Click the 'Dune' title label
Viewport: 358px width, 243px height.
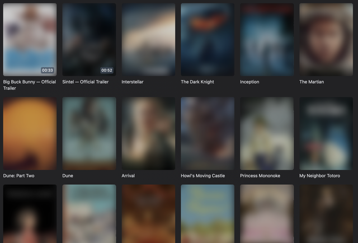[68, 176]
